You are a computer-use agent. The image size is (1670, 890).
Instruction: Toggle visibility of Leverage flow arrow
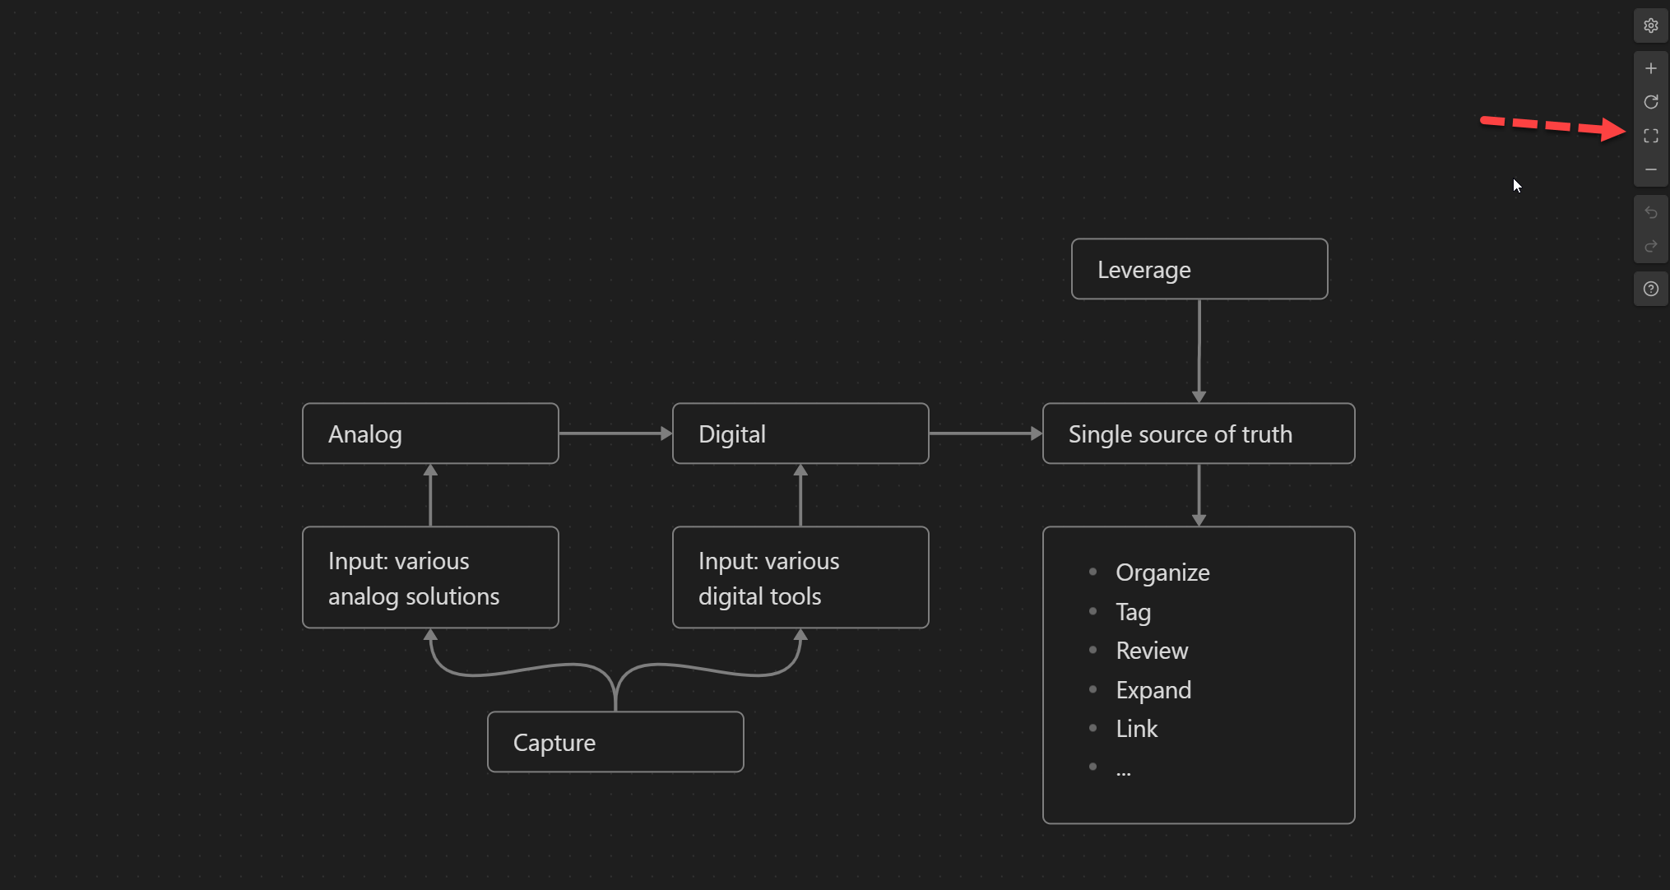click(x=1200, y=352)
